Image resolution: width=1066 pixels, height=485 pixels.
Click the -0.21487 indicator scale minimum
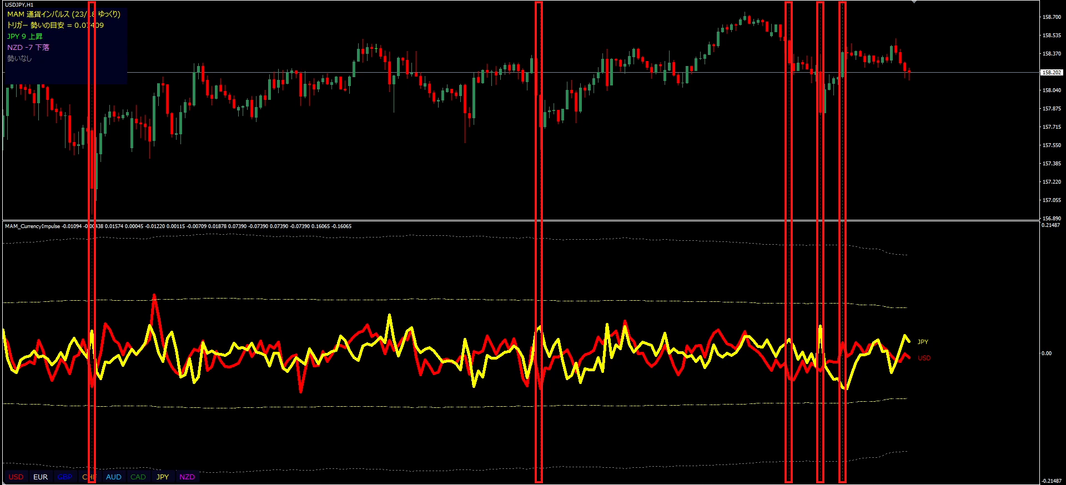coord(1052,481)
